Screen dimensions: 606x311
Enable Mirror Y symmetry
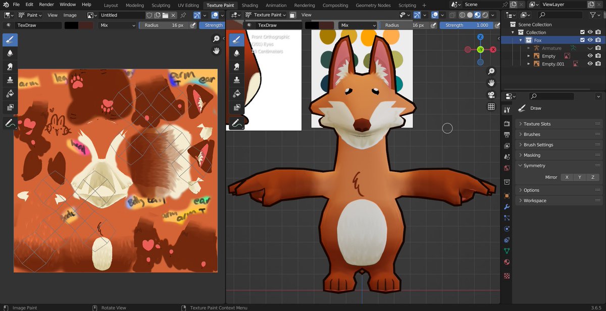coord(580,177)
